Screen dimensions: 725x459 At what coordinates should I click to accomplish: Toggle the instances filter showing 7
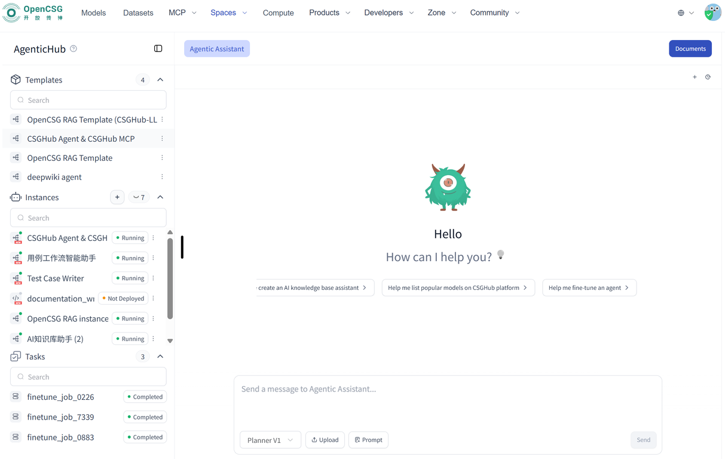click(139, 197)
